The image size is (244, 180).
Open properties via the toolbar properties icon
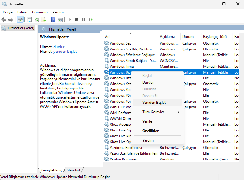click(x=29, y=19)
